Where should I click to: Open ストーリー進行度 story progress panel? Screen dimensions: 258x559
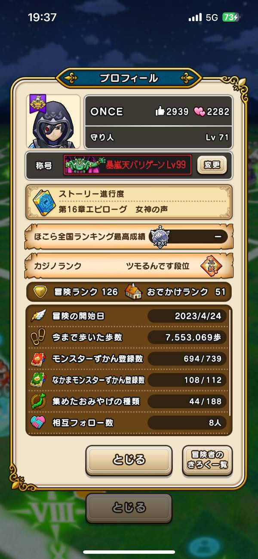click(x=129, y=202)
